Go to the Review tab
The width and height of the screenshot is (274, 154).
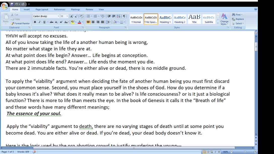pyautogui.click(x=89, y=9)
